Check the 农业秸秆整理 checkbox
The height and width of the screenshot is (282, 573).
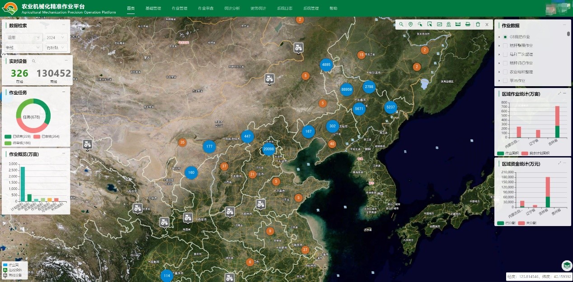tap(505, 72)
